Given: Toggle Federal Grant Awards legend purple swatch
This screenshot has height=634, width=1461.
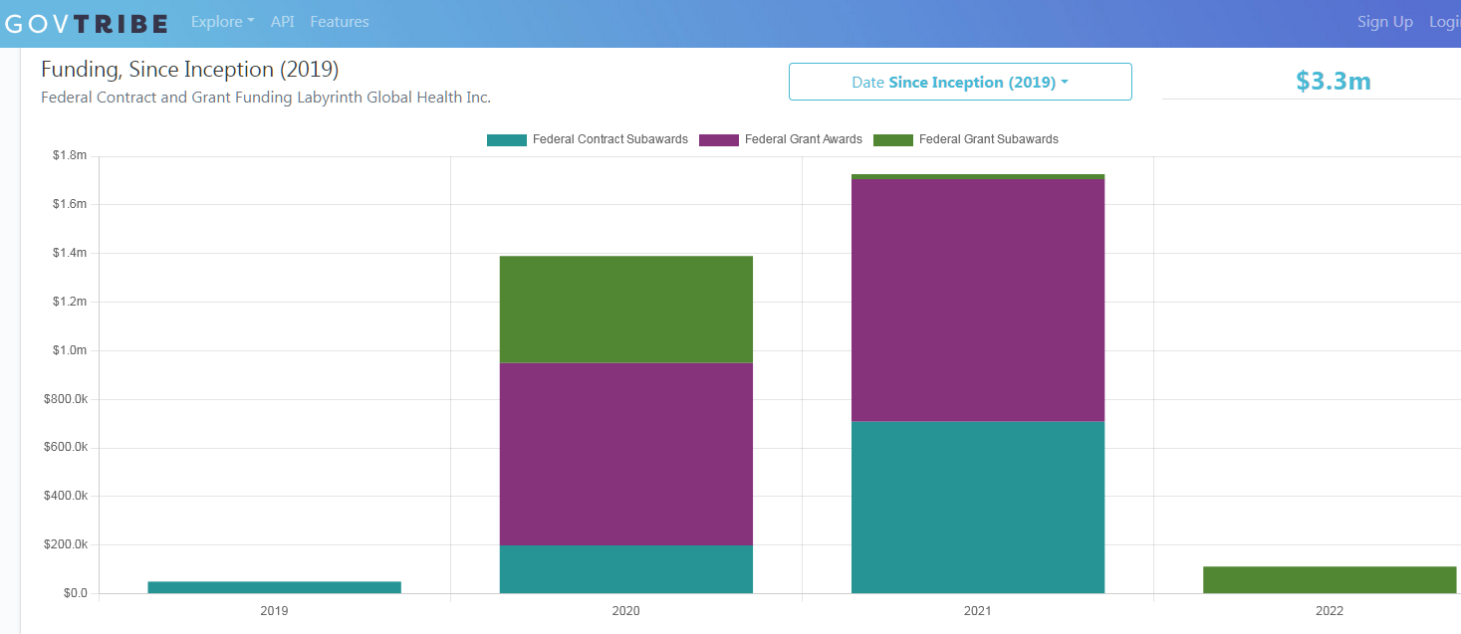Looking at the screenshot, I should point(718,139).
